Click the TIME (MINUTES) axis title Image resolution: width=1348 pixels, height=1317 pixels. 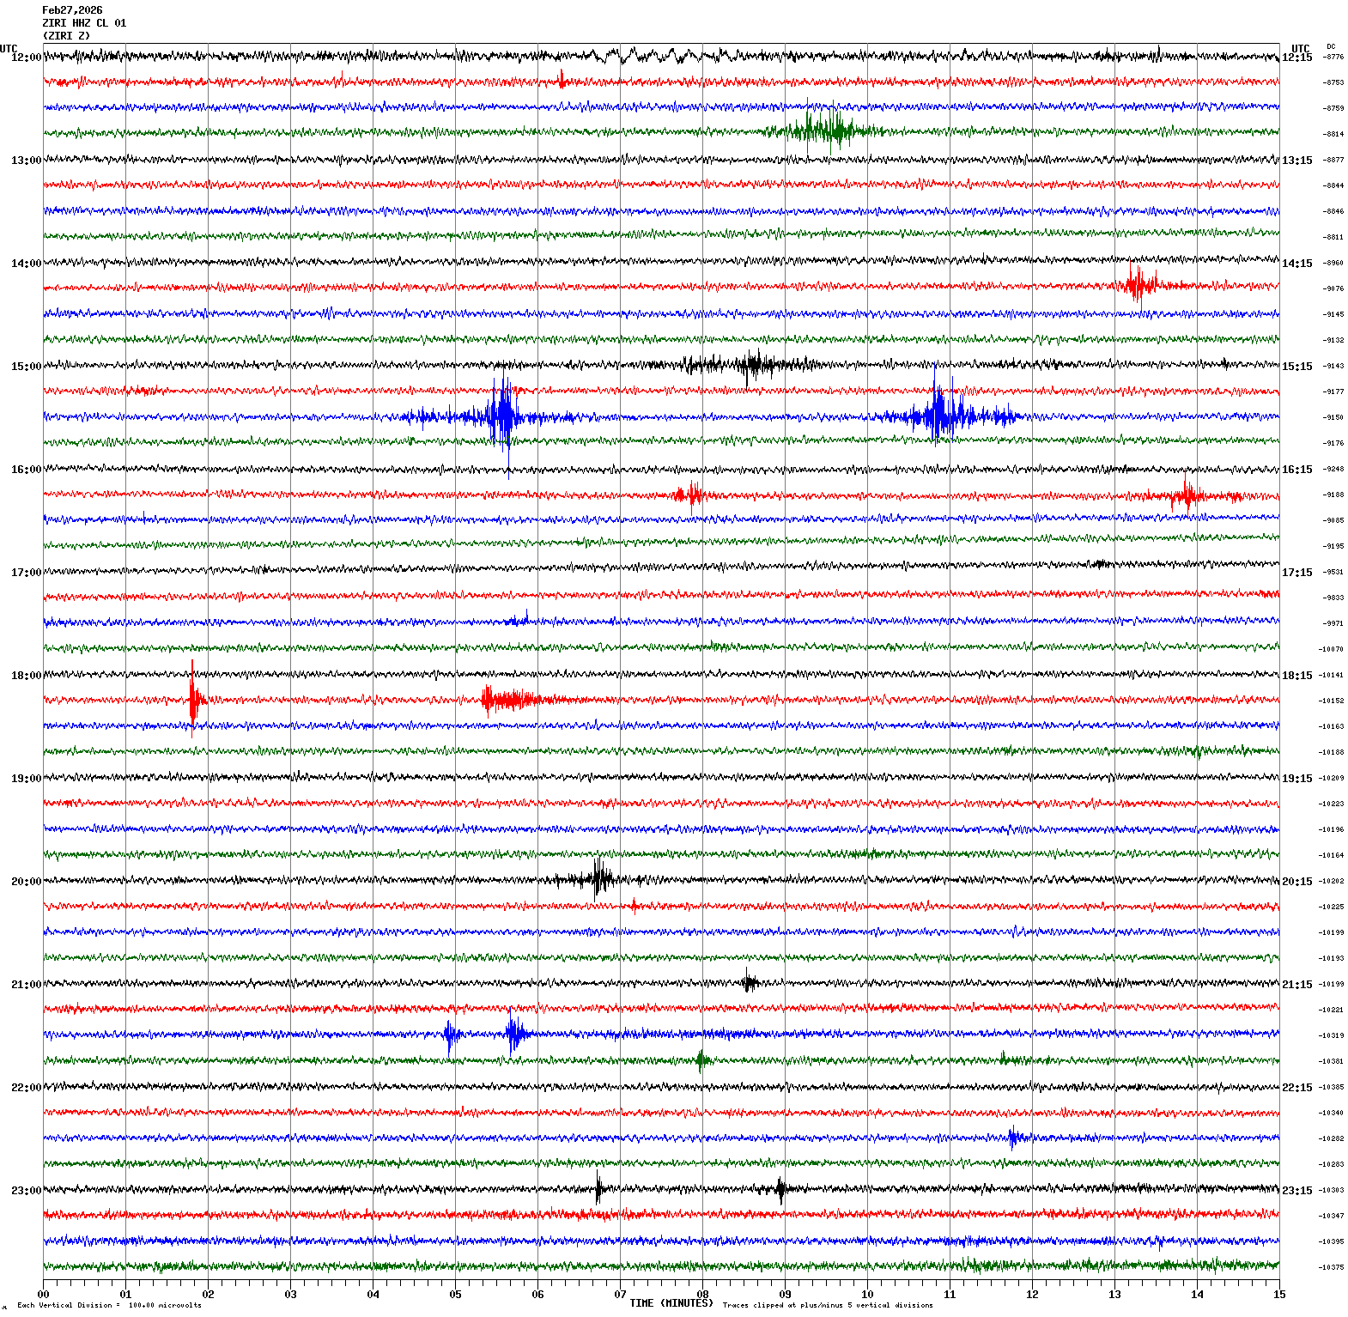click(x=671, y=1303)
